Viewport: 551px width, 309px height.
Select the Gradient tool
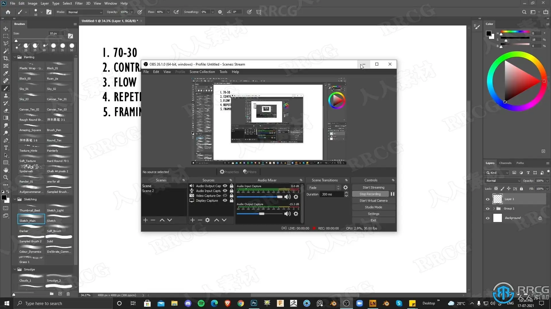click(x=6, y=118)
